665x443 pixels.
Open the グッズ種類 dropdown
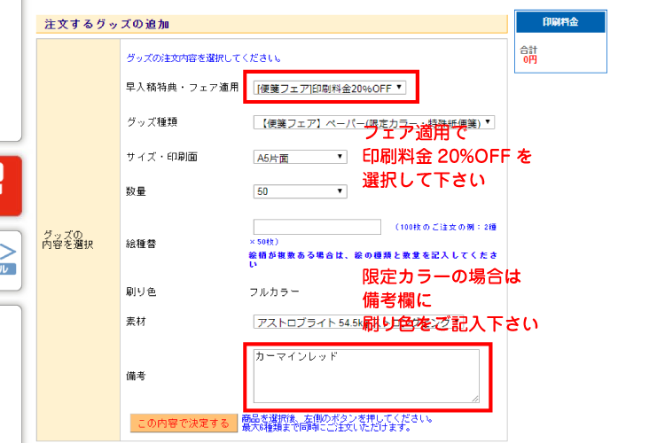point(374,122)
